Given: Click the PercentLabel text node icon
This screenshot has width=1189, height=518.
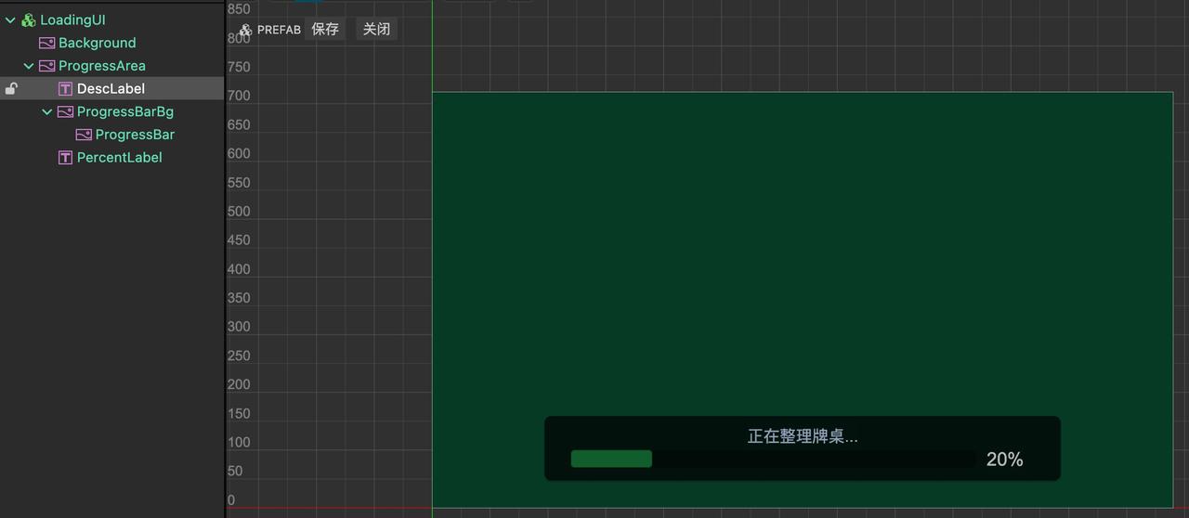Looking at the screenshot, I should [65, 158].
